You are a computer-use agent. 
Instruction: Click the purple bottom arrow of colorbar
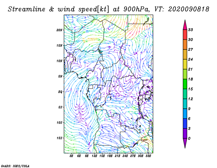pos(185,143)
